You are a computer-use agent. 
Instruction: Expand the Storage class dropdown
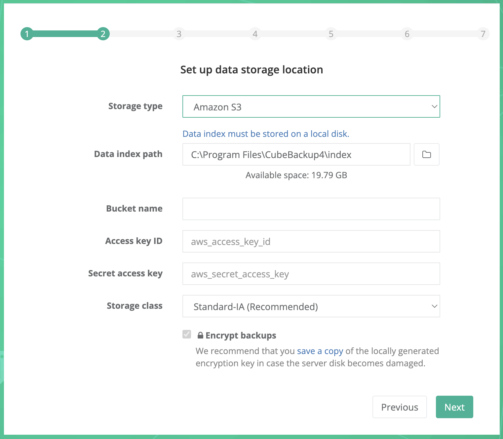pos(311,306)
